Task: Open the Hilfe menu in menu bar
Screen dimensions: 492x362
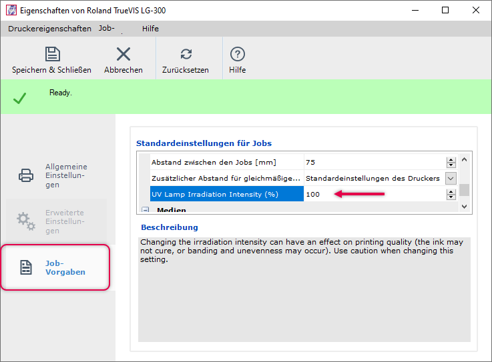Action: point(150,29)
